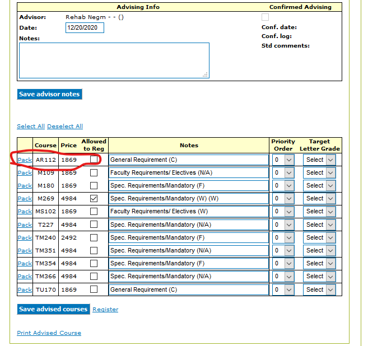Check Allowed to Reg for M109
The height and width of the screenshot is (346, 368).
click(94, 172)
